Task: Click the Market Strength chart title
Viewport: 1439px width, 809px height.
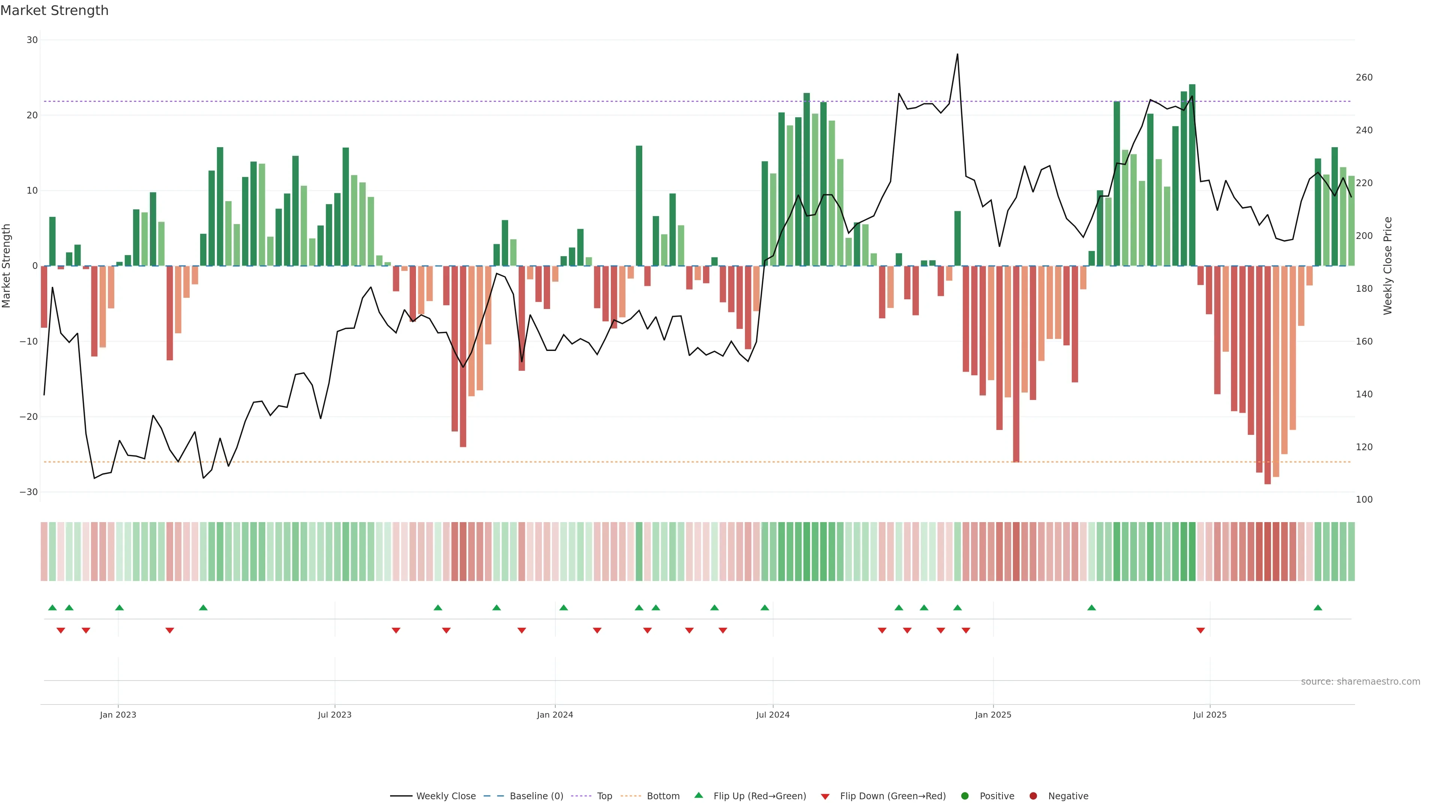Action: point(54,10)
